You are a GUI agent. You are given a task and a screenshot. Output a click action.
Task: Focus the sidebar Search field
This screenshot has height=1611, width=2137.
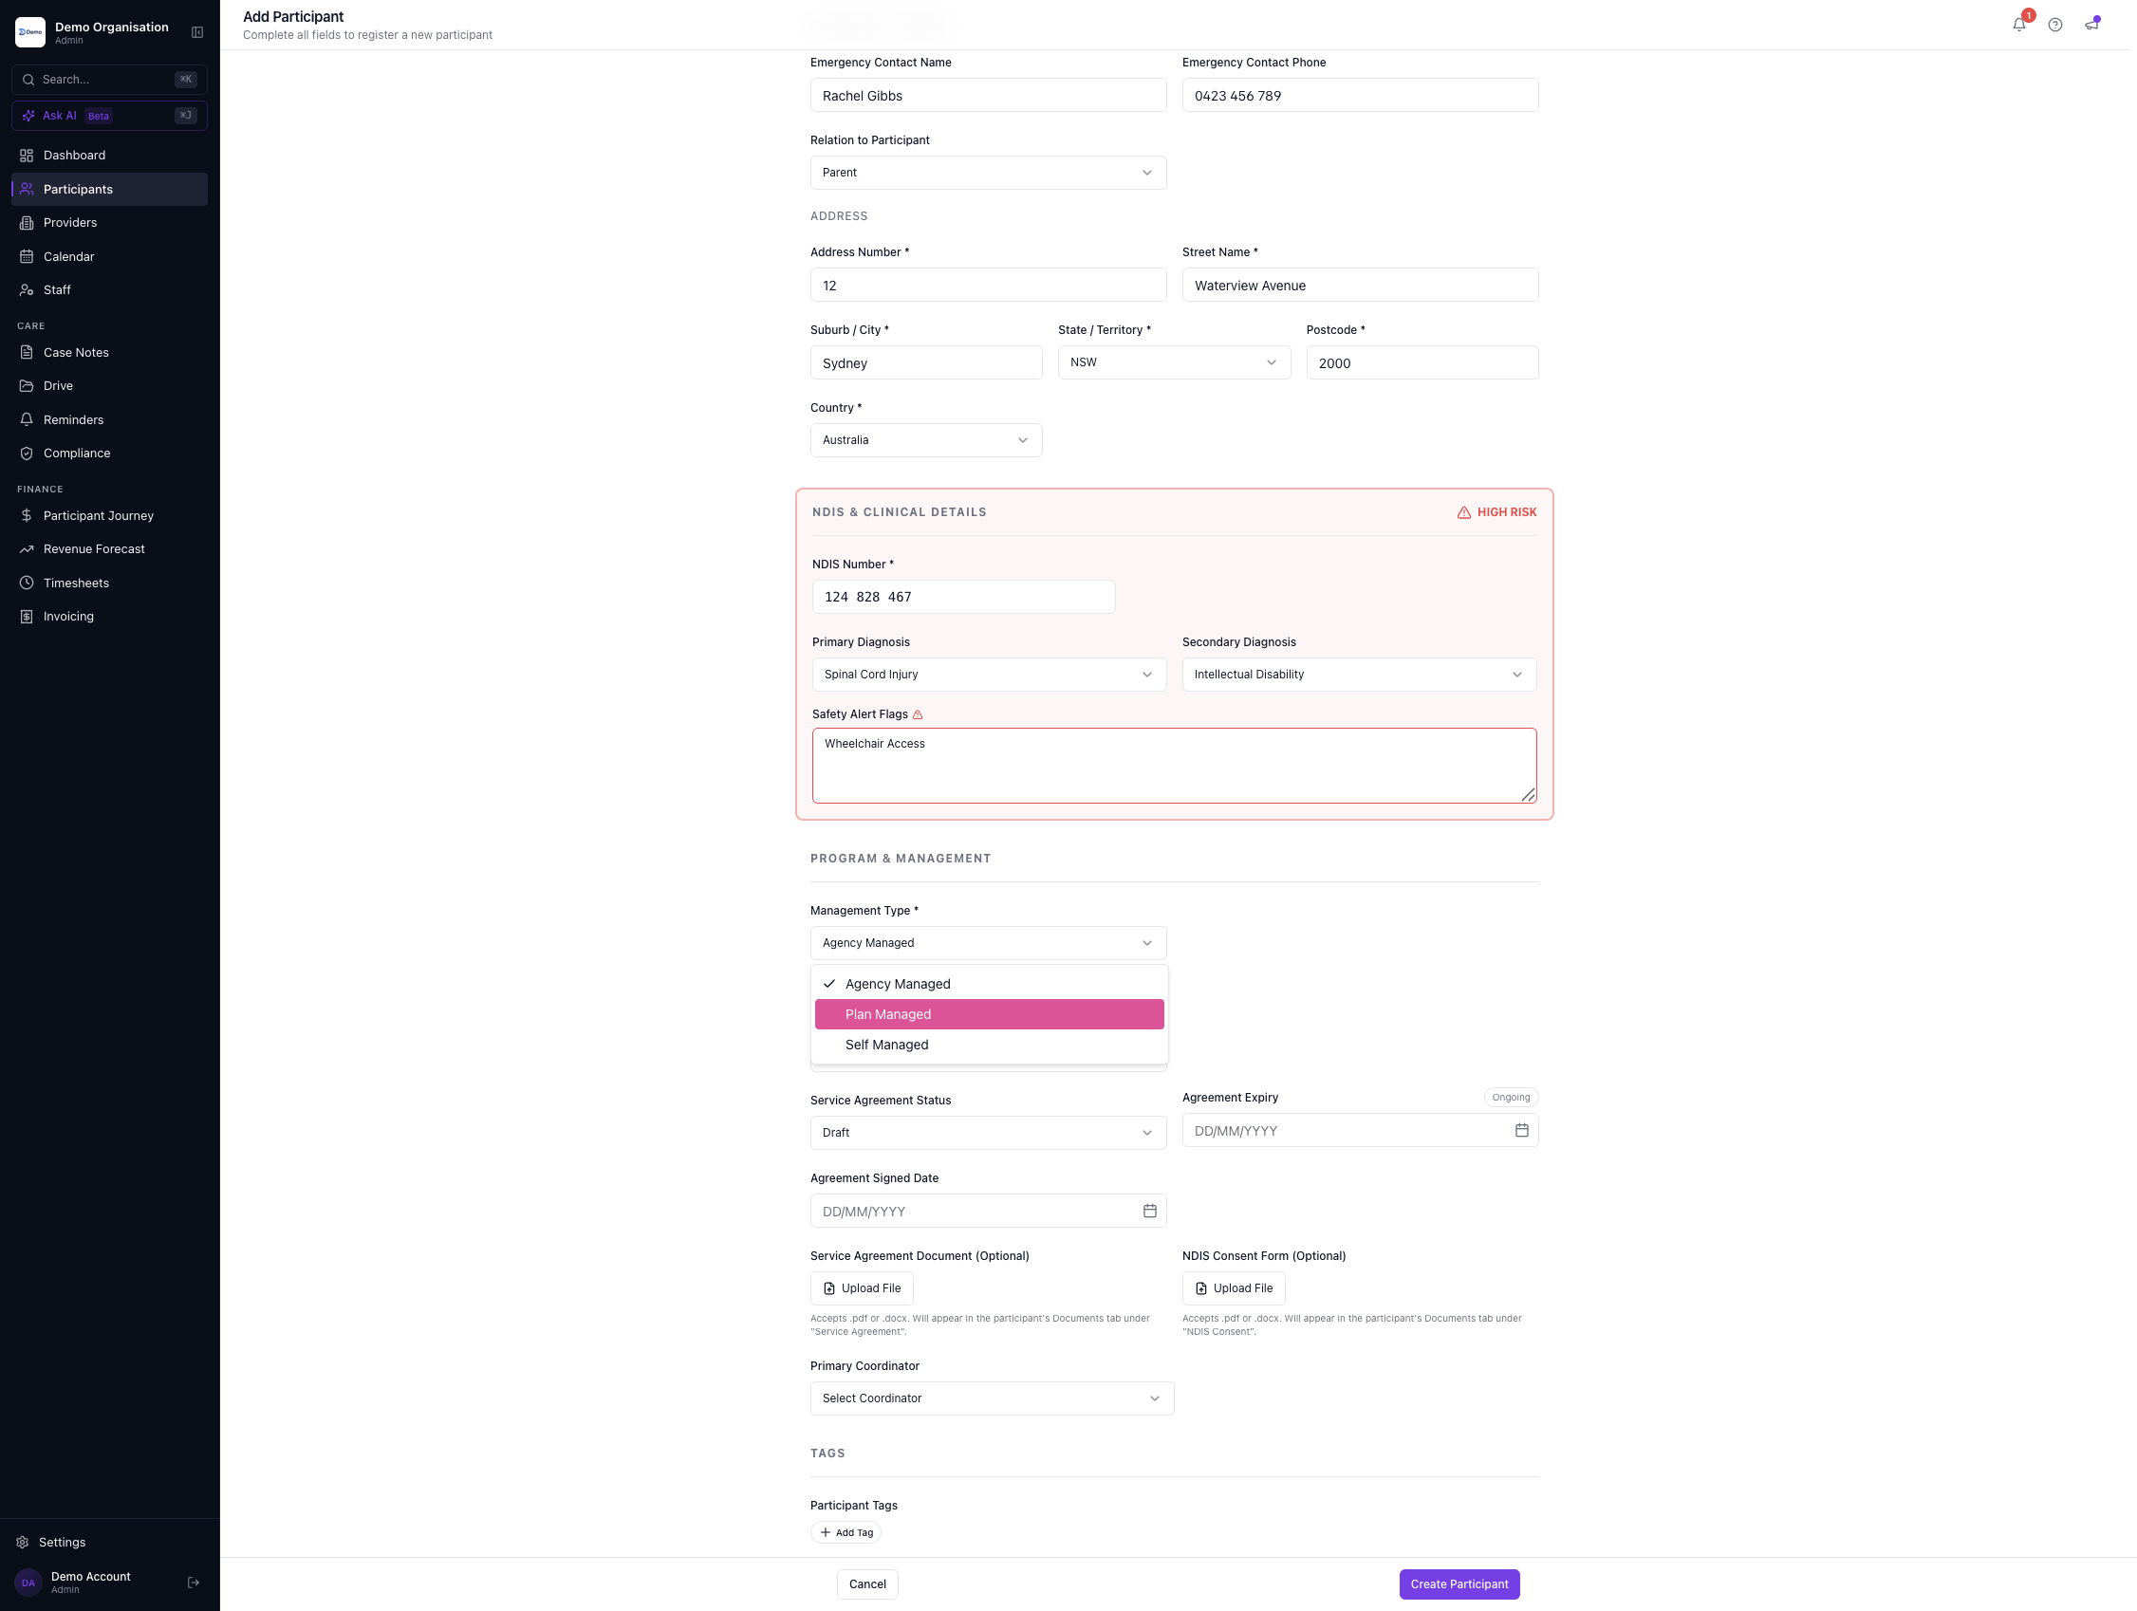[x=109, y=80]
